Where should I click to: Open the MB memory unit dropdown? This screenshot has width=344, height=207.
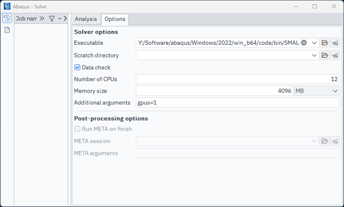tap(317, 91)
